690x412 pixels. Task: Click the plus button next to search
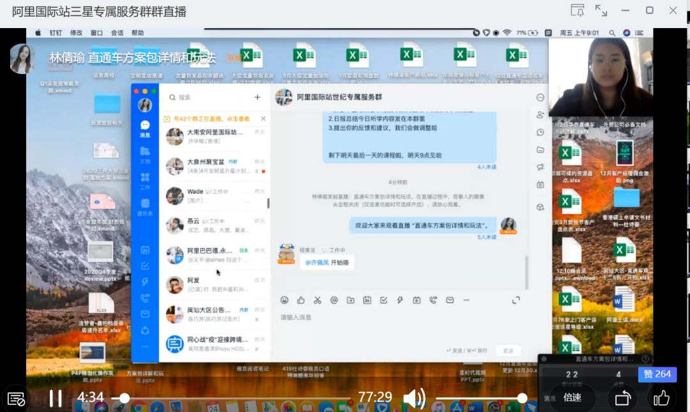coord(257,97)
